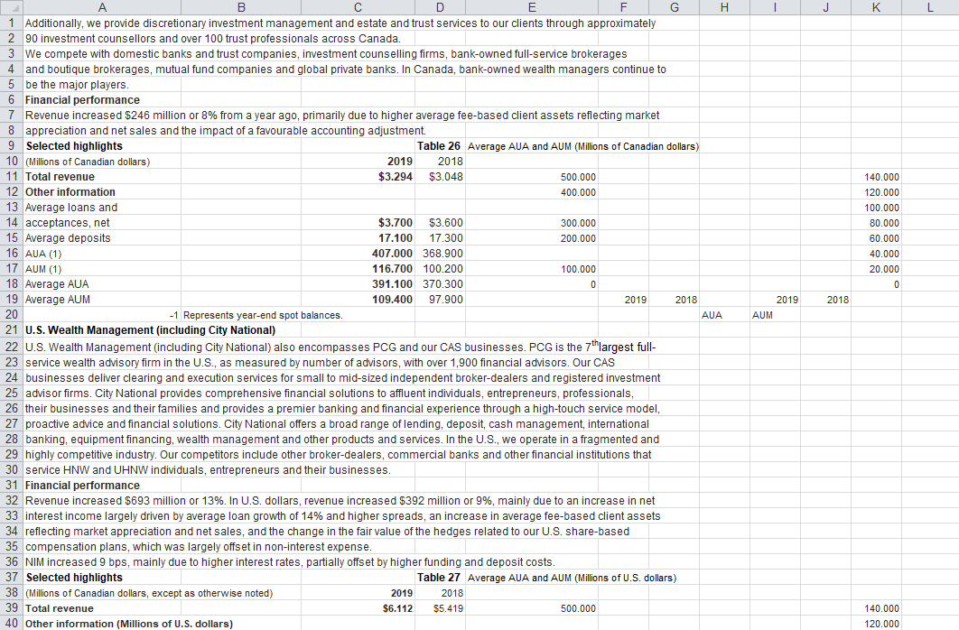Select column A header
Viewport: 959px width, 630px height.
click(x=102, y=8)
